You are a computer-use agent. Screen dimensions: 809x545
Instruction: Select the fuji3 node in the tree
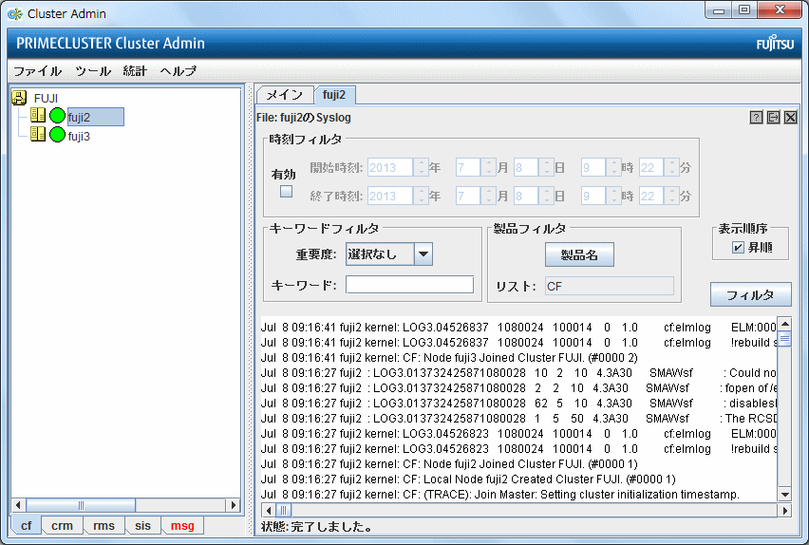tap(79, 137)
